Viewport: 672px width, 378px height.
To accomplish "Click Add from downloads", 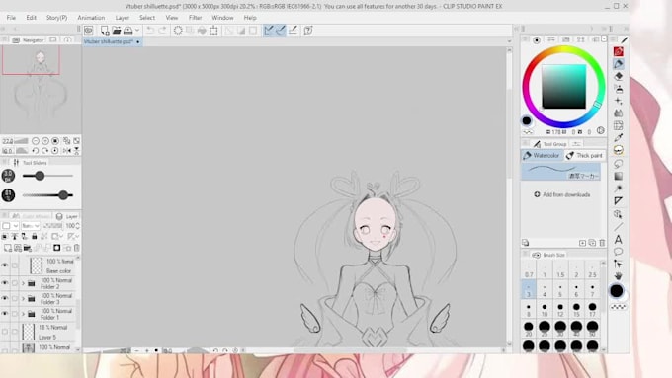I will (562, 194).
